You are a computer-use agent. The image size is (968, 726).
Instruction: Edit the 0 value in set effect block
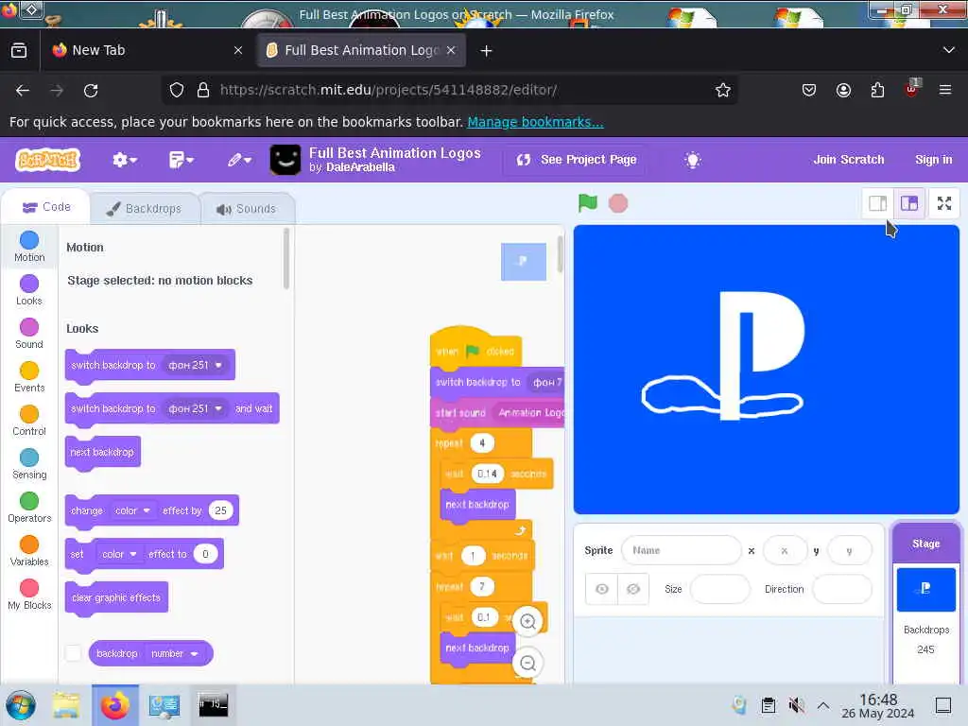tap(205, 554)
